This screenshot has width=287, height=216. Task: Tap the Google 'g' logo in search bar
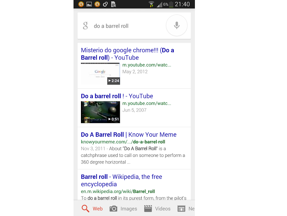click(85, 26)
